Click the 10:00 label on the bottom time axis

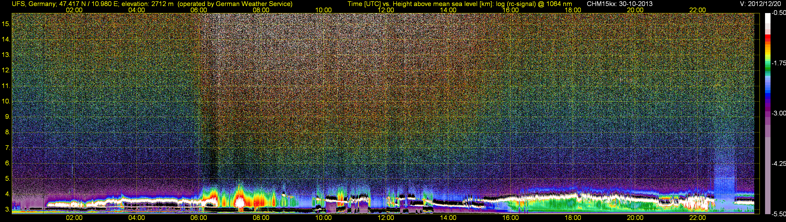323,218
